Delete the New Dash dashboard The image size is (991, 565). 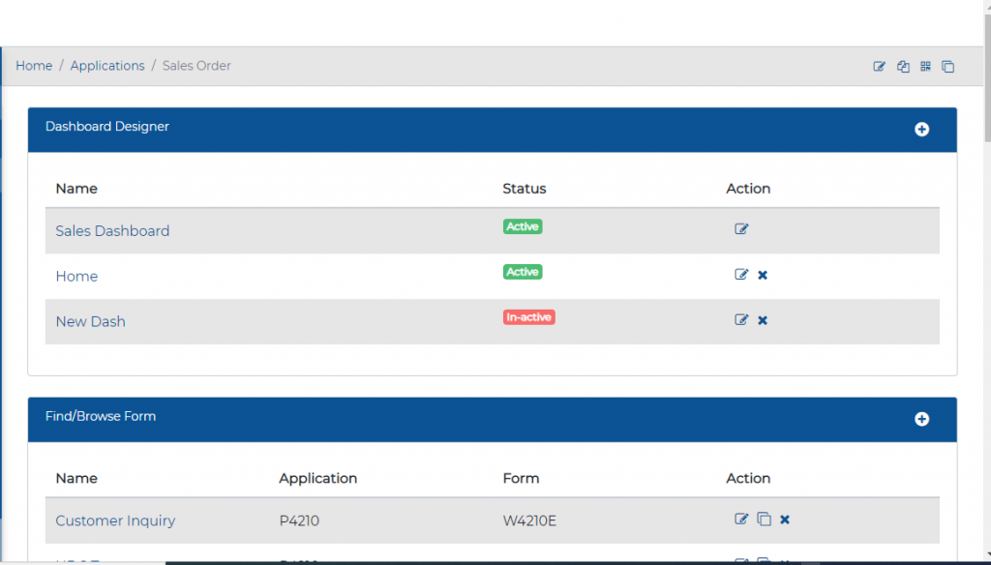[x=763, y=319]
